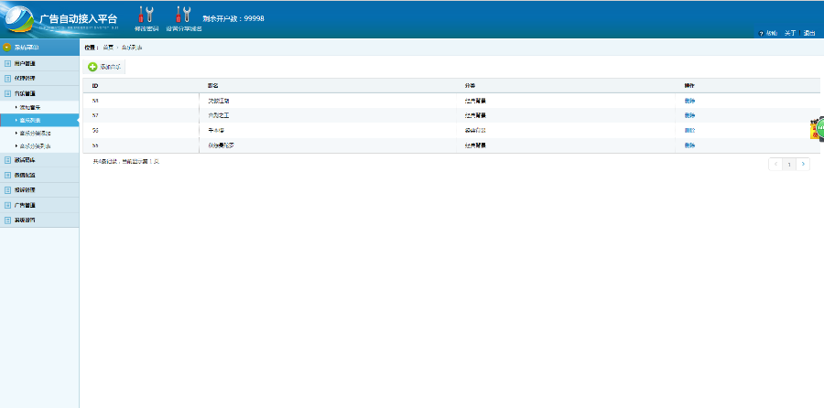
Task: Click the 操作 column header
Action: click(x=689, y=86)
